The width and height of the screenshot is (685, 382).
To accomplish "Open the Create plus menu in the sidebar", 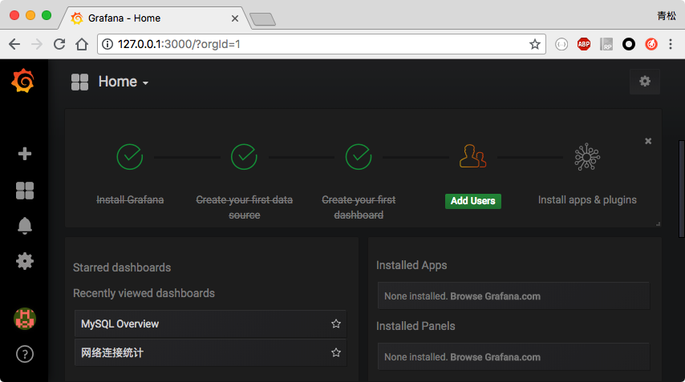I will [24, 154].
